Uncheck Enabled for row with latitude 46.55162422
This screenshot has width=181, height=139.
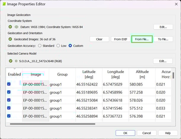9,84
